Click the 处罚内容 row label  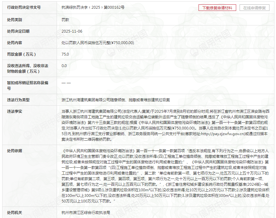[x=15, y=43]
